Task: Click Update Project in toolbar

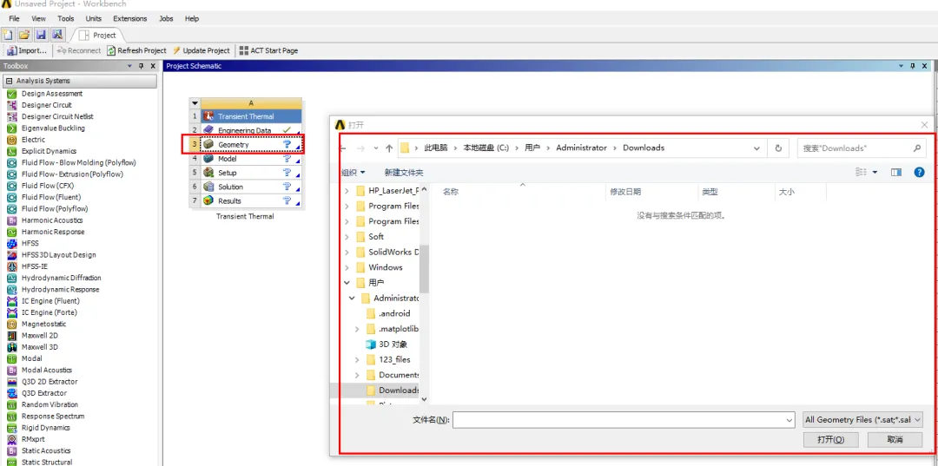Action: point(201,51)
